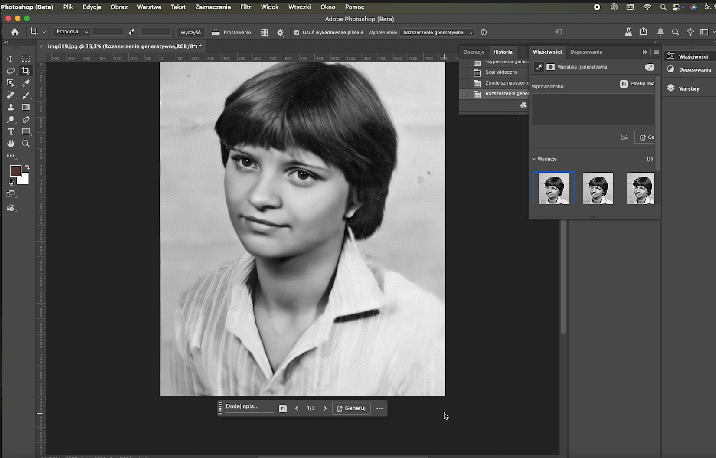Open crop overlay grid options
Viewport: 716px width, 458px height.
pos(264,33)
